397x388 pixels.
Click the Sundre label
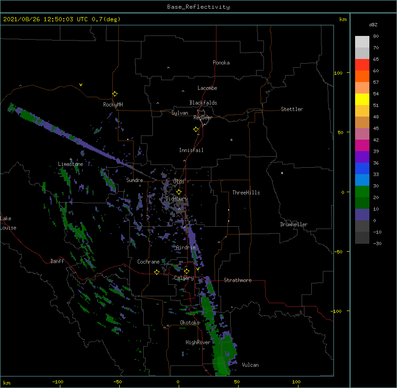point(134,180)
